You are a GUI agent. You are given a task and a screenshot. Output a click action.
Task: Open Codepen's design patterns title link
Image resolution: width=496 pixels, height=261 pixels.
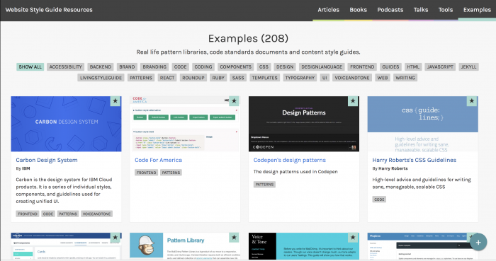tap(289, 160)
